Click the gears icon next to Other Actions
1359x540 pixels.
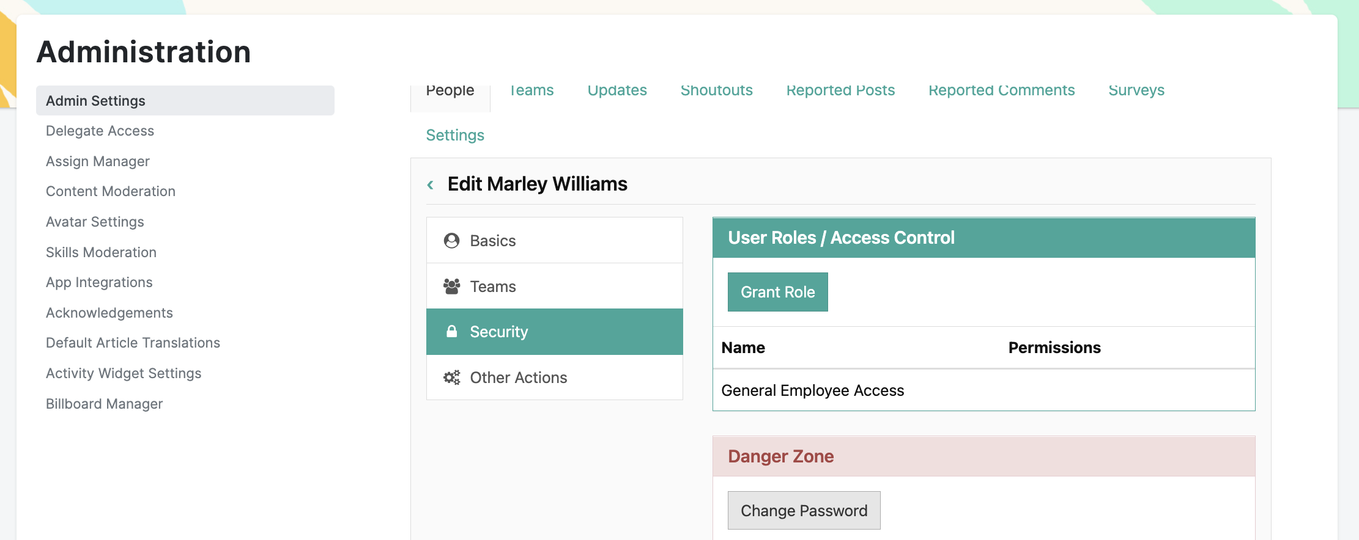coord(452,378)
